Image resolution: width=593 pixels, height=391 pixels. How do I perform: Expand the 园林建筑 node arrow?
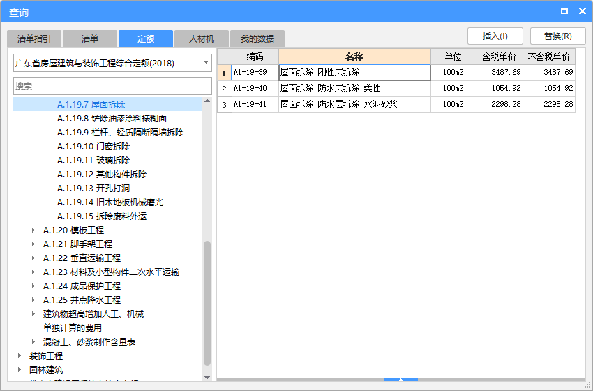click(20, 370)
